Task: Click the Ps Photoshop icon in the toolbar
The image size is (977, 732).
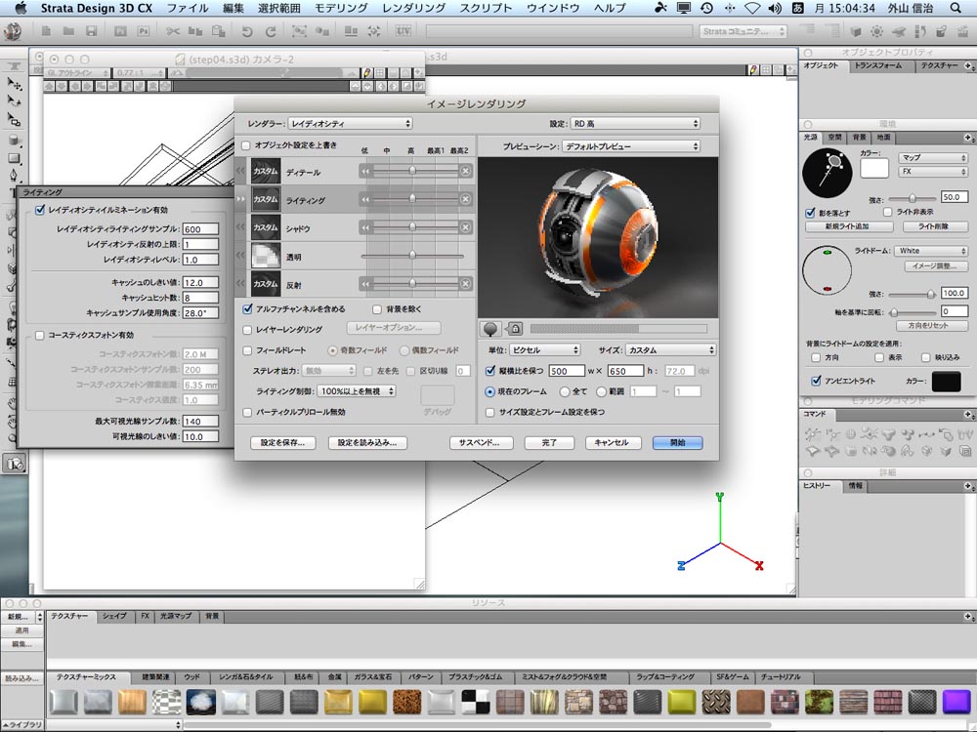Action: [144, 31]
